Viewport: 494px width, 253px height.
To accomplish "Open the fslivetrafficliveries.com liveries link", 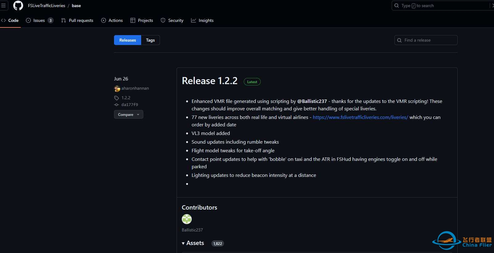I will pos(361,117).
